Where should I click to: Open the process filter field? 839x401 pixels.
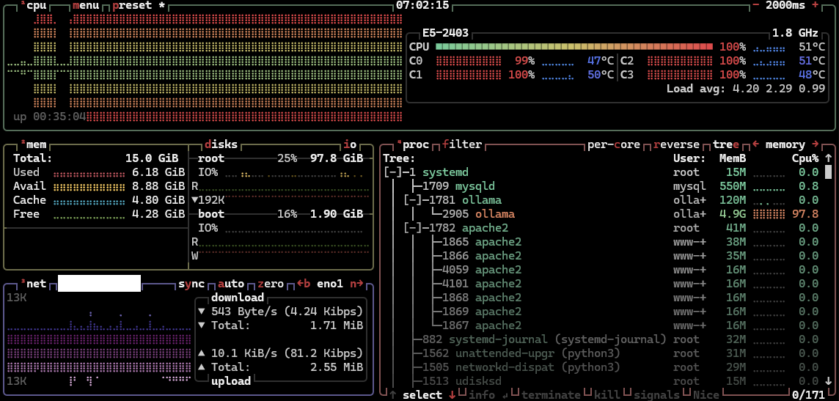[x=462, y=144]
